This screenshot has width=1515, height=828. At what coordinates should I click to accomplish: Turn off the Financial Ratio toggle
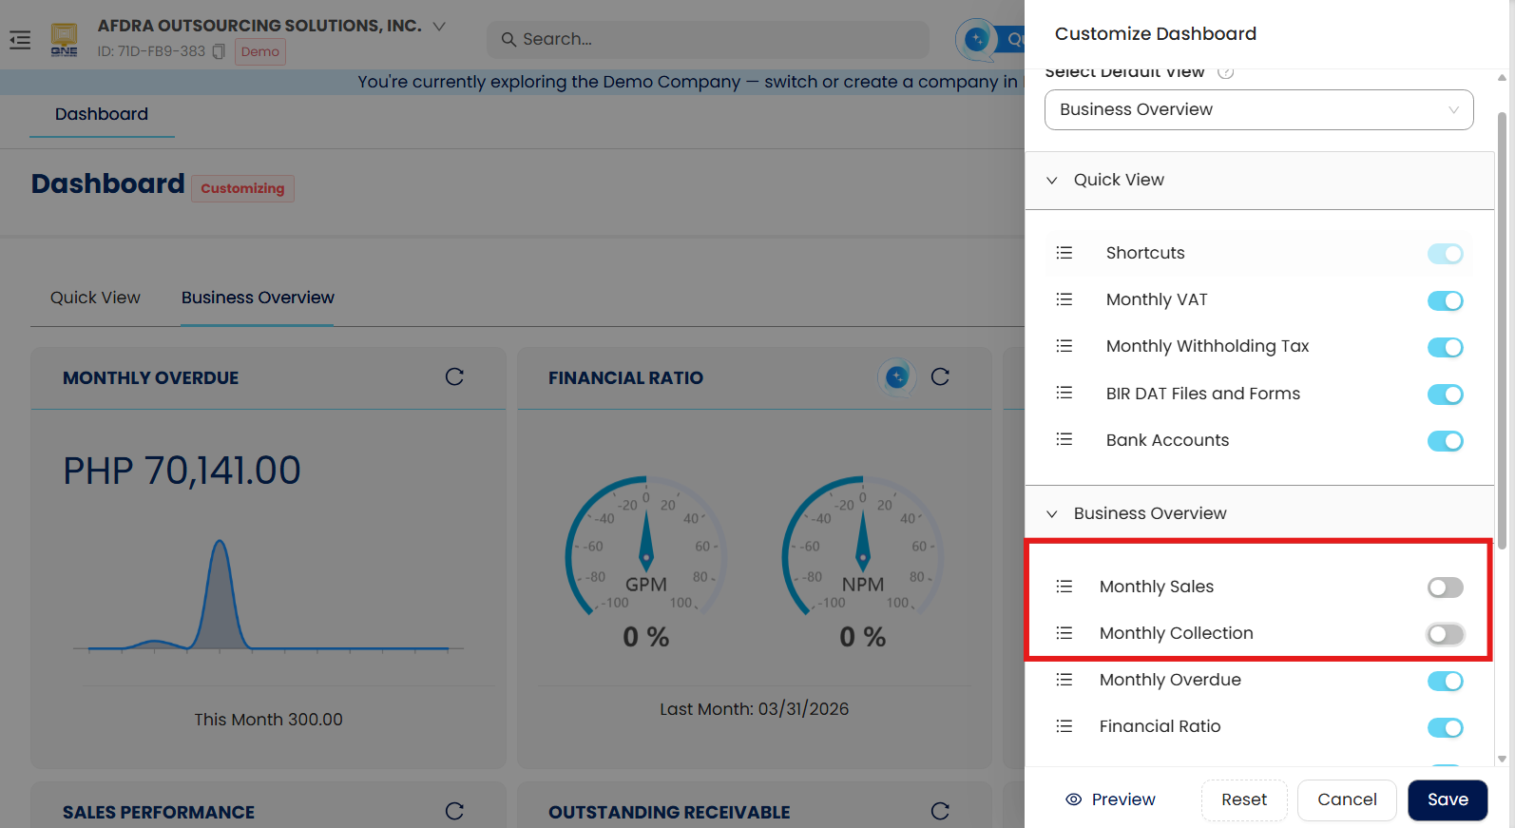point(1445,728)
